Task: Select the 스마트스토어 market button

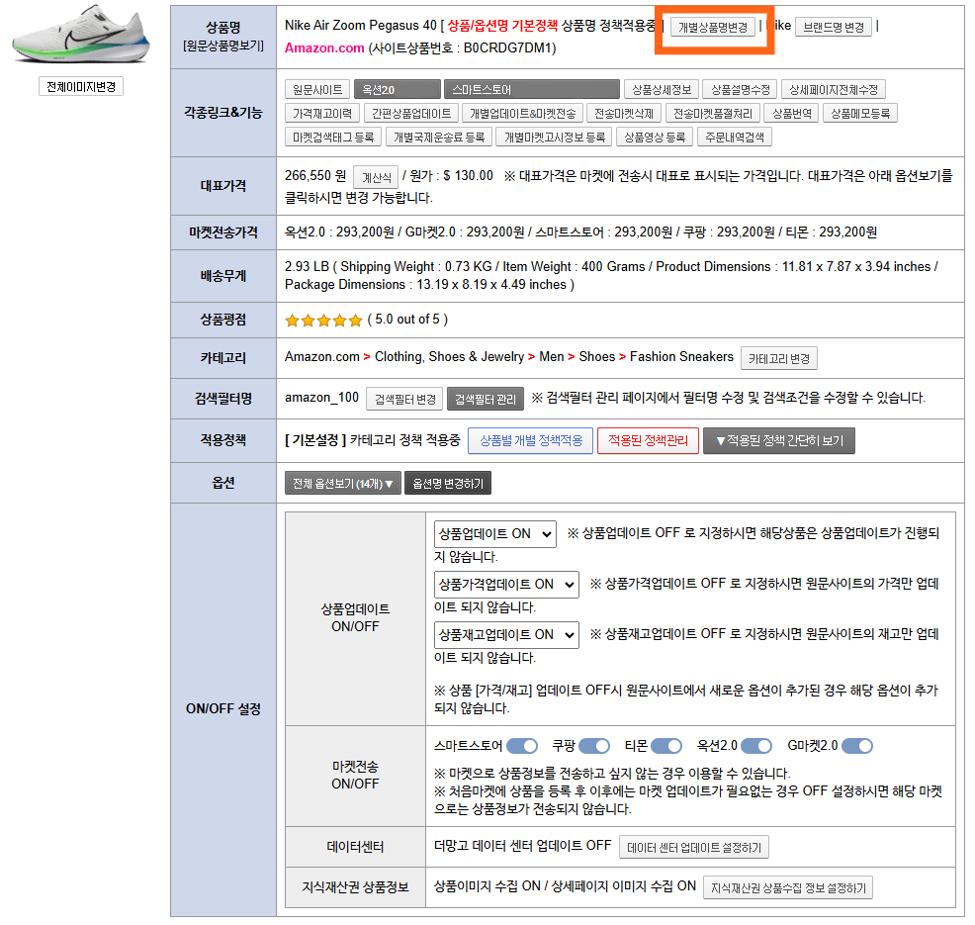Action: 531,89
